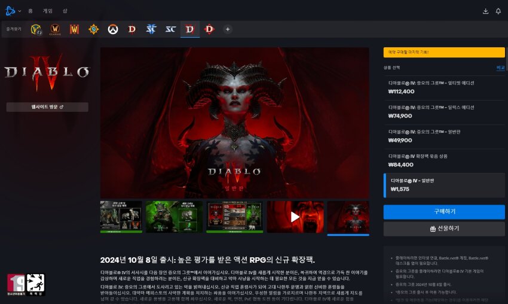
Task: Click the yellow 예약 구매할 마지막 기회 banner
Action: point(444,52)
